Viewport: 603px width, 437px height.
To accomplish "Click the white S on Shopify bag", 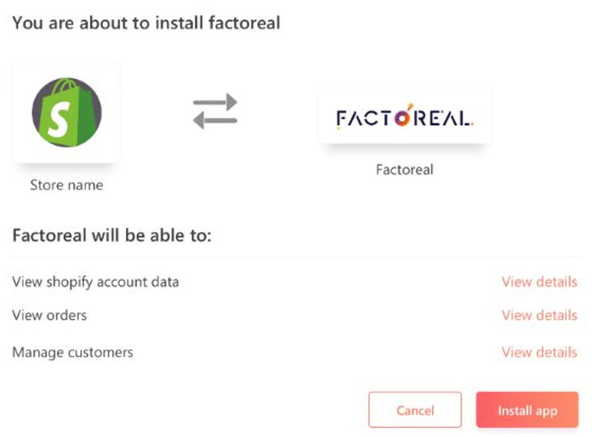I will pos(59,119).
